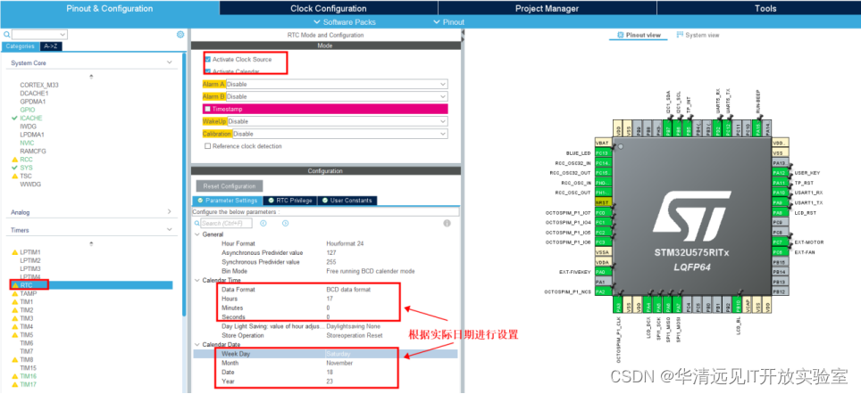The height and width of the screenshot is (394, 861).
Task: Open the Tools tab
Action: click(765, 8)
